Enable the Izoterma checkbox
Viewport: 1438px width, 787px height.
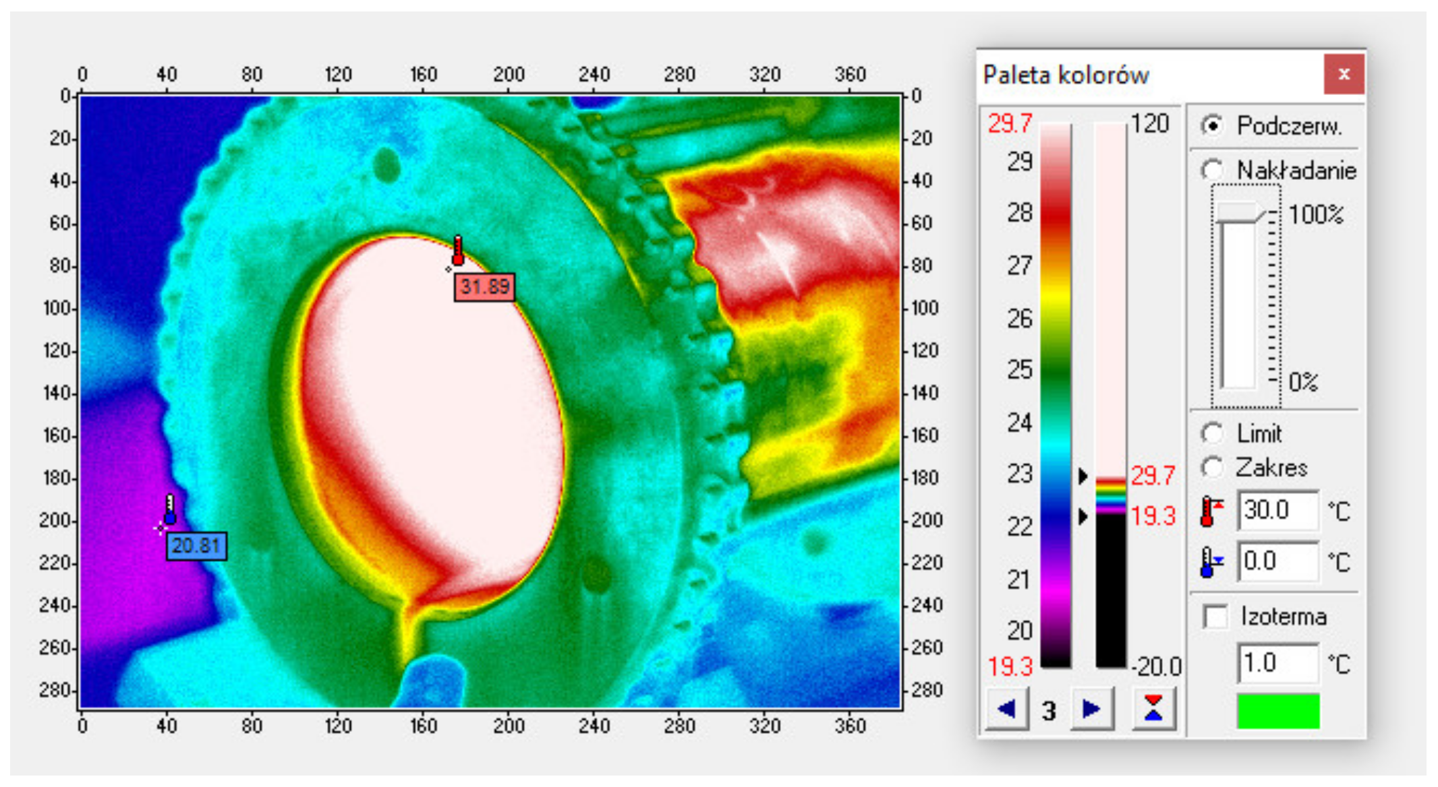point(1215,617)
